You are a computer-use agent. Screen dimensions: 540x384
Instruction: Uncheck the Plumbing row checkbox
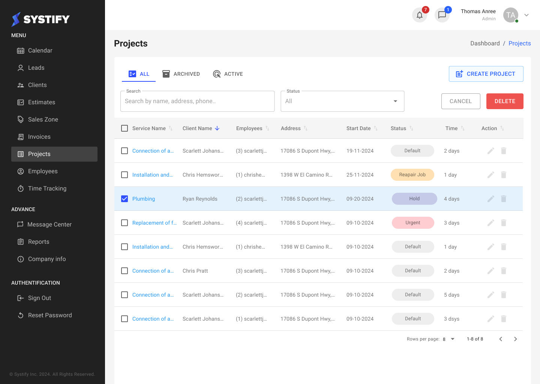pyautogui.click(x=124, y=198)
